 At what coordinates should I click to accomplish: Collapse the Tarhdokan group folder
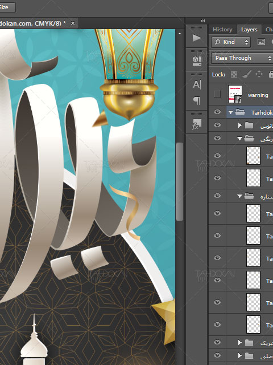pyautogui.click(x=230, y=112)
